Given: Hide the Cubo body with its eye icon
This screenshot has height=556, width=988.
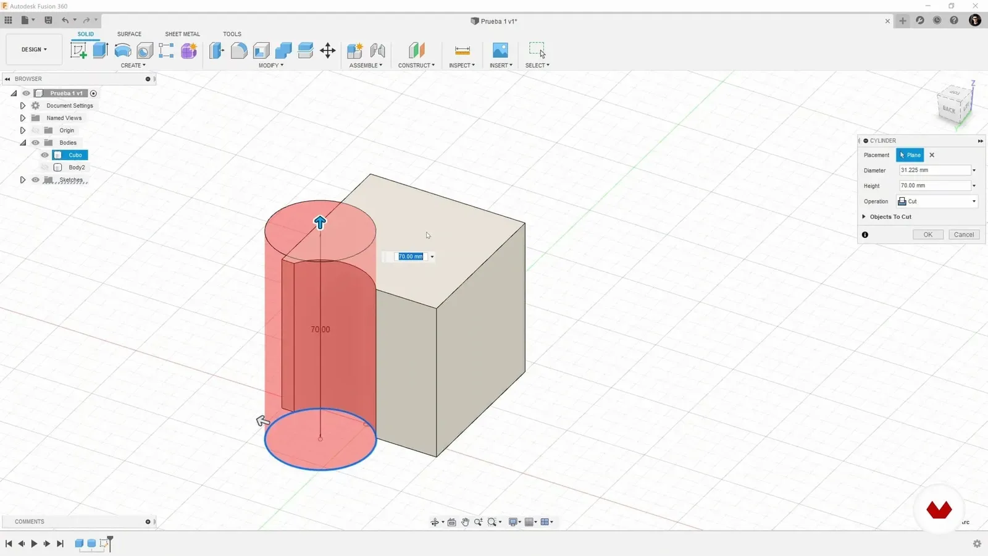Looking at the screenshot, I should [x=44, y=155].
